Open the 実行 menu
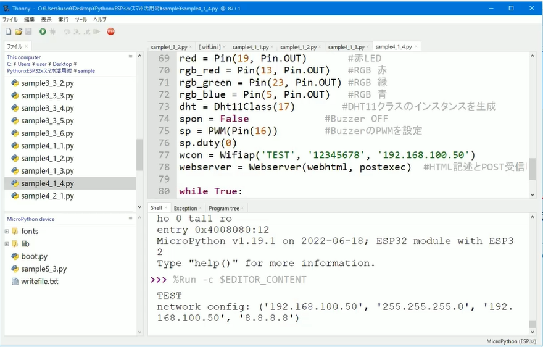The width and height of the screenshot is (543, 347). (x=64, y=20)
